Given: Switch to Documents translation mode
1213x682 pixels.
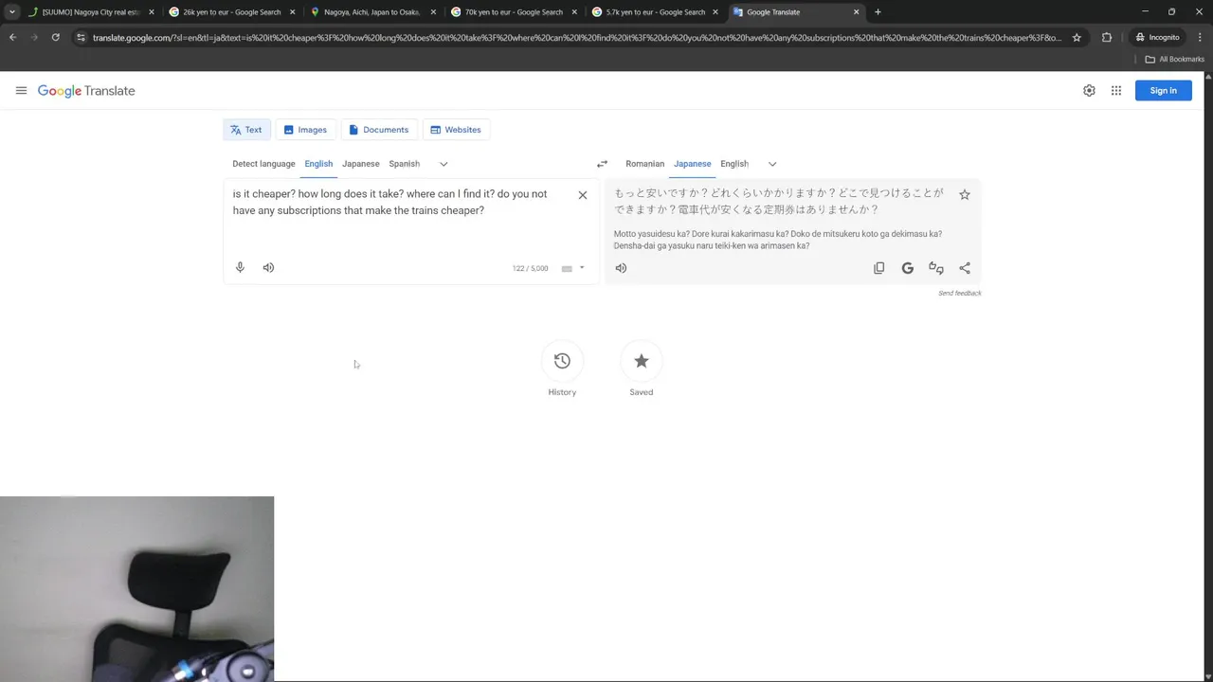Looking at the screenshot, I should [x=379, y=130].
